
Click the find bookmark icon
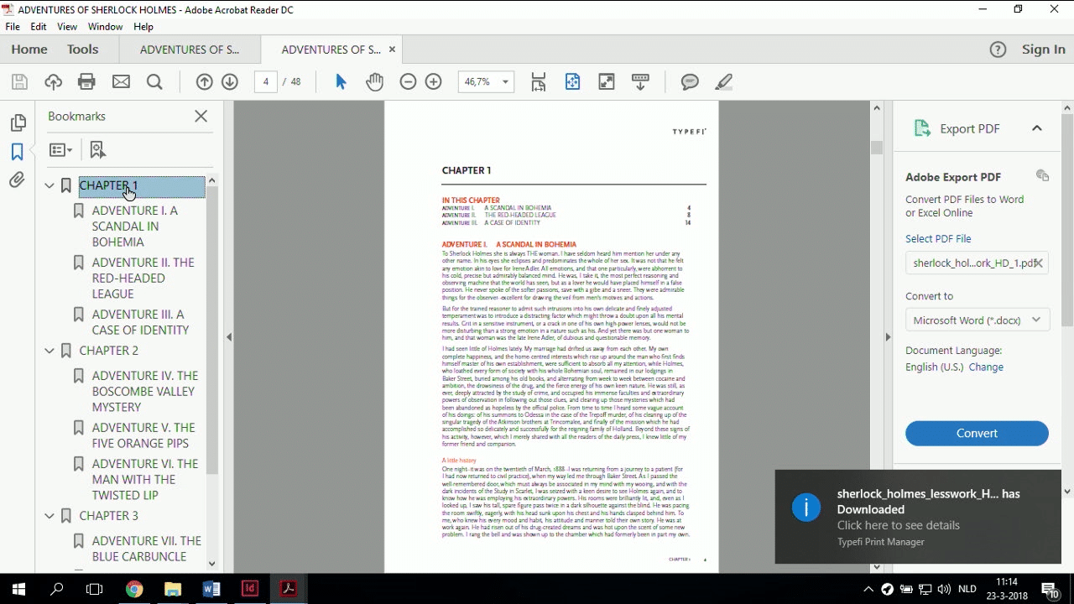point(97,149)
